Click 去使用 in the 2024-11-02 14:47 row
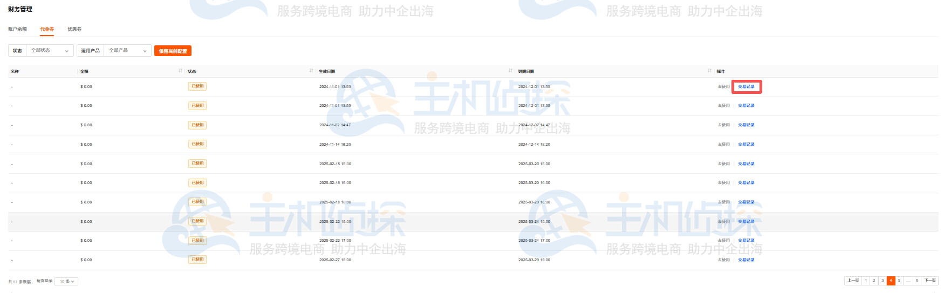This screenshot has height=293, width=944. pos(723,125)
